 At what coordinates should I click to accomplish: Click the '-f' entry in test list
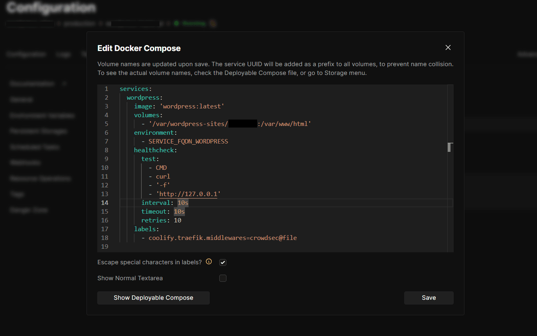tap(163, 185)
